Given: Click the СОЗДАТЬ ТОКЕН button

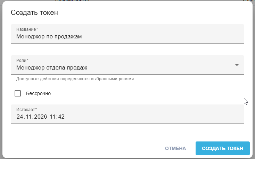Looking at the screenshot, I should [x=222, y=148].
